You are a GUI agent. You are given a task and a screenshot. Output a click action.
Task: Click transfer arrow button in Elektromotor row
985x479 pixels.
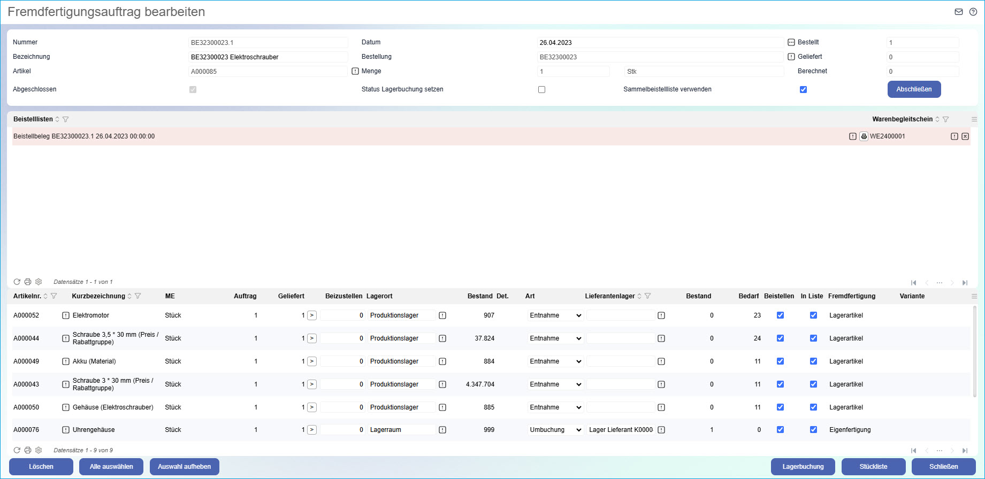[312, 315]
